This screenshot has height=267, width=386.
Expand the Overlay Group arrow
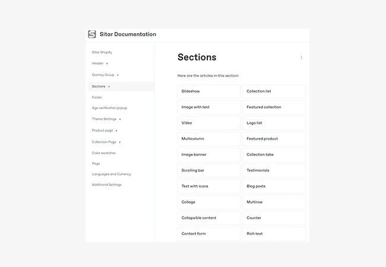point(118,75)
